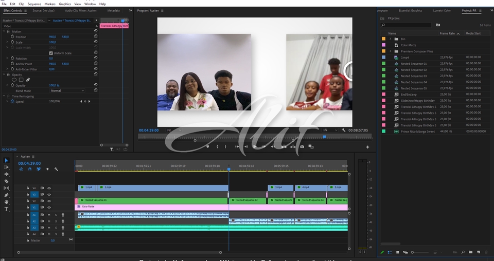Open the Fit zoom level dropdown
Screen dimensions: 494x261
click(x=174, y=130)
